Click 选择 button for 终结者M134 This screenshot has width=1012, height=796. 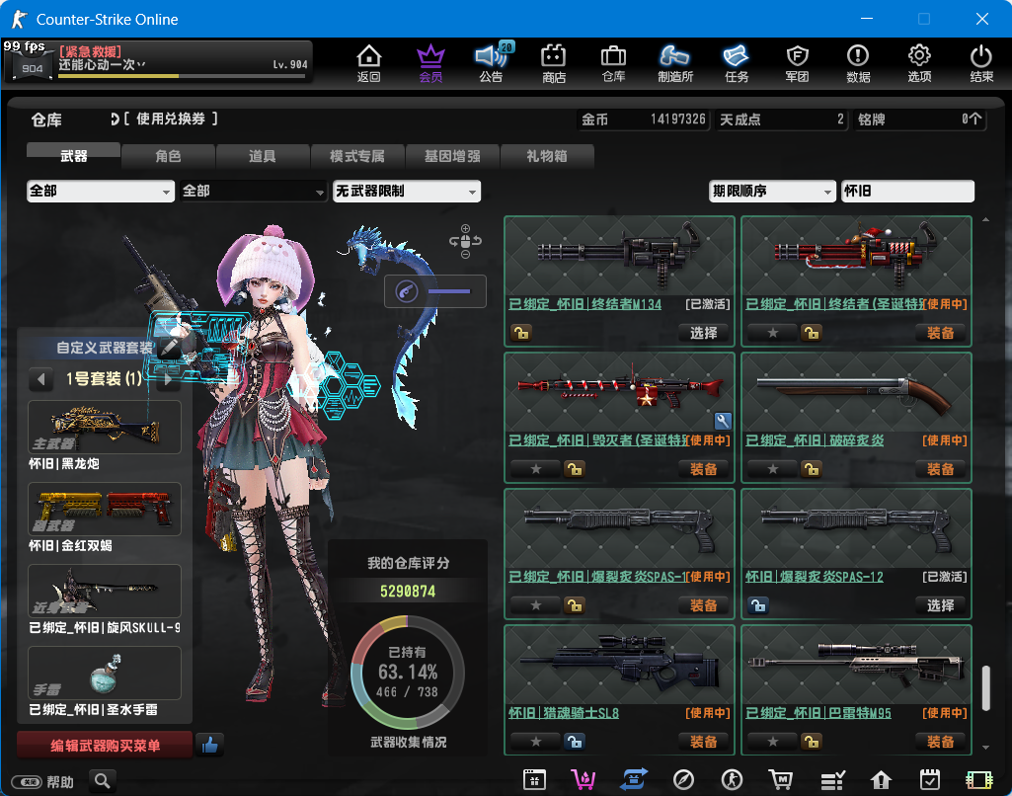pyautogui.click(x=704, y=333)
